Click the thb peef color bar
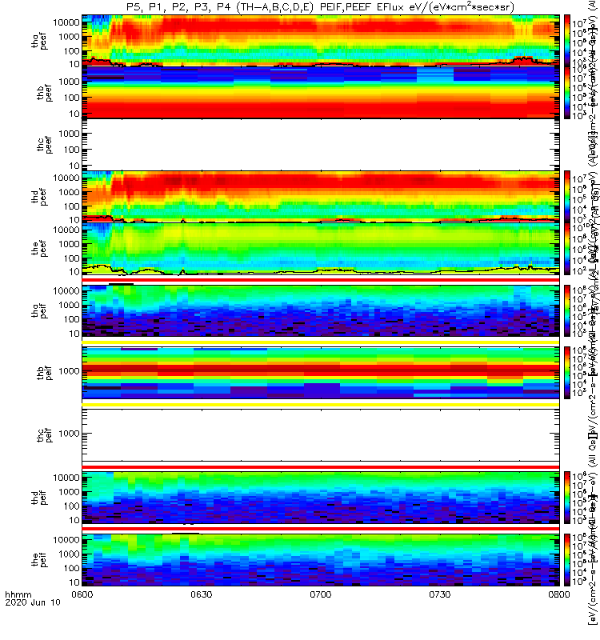The image size is (600, 640). (x=567, y=93)
